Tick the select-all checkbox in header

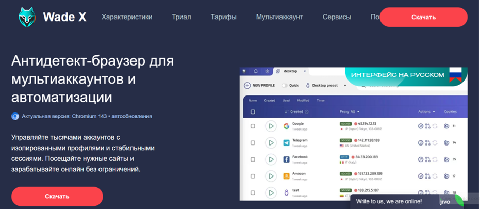pyautogui.click(x=253, y=111)
